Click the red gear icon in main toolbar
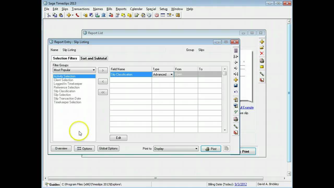 tap(157, 15)
